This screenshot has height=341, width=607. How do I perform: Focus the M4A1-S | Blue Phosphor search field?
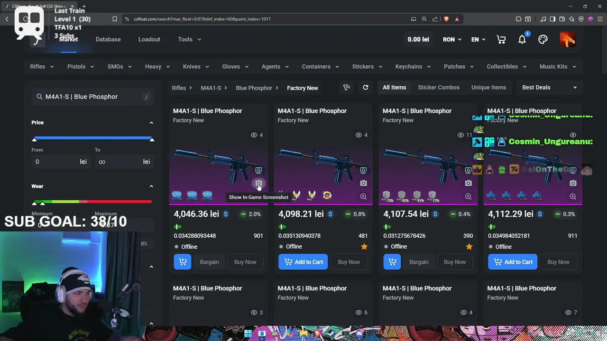(x=92, y=97)
